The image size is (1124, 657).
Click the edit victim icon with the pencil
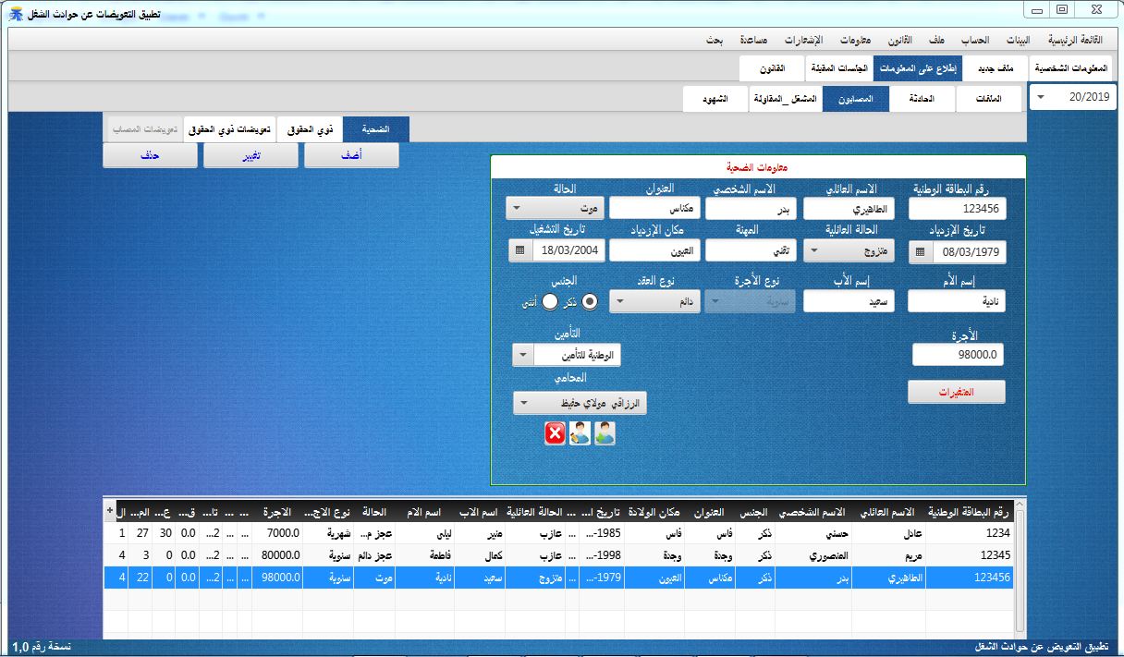580,432
